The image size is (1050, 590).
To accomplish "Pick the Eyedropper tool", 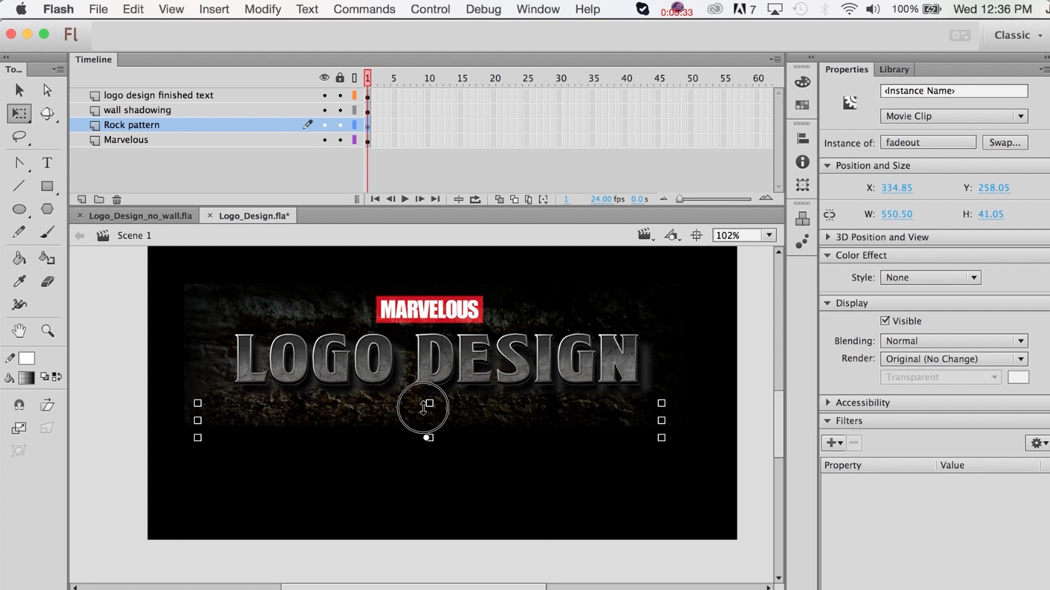I will (x=19, y=281).
